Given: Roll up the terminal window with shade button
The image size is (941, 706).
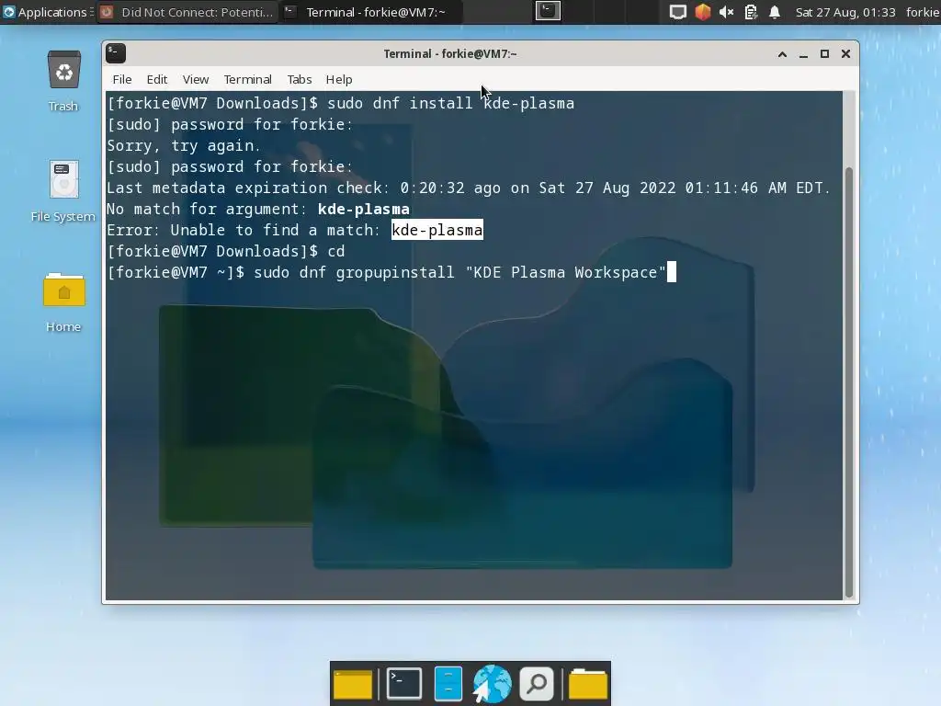Looking at the screenshot, I should (x=782, y=54).
